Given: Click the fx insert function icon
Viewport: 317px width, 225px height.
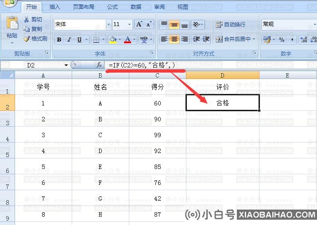Looking at the screenshot, I should (99, 65).
